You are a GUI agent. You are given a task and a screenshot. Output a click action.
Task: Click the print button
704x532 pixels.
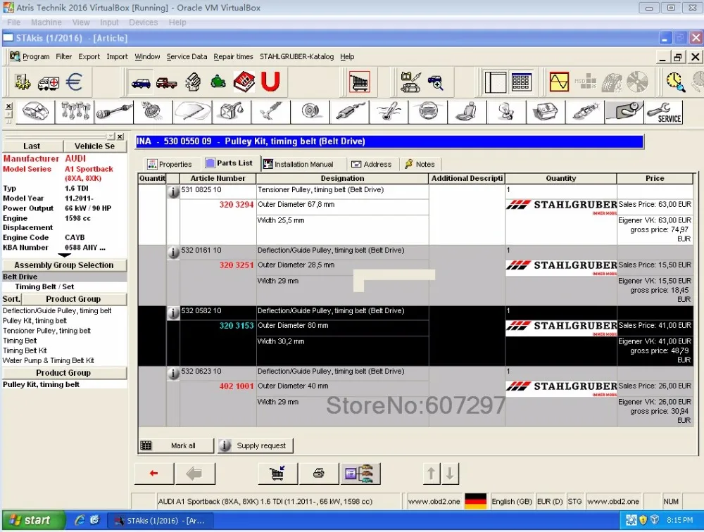click(319, 473)
